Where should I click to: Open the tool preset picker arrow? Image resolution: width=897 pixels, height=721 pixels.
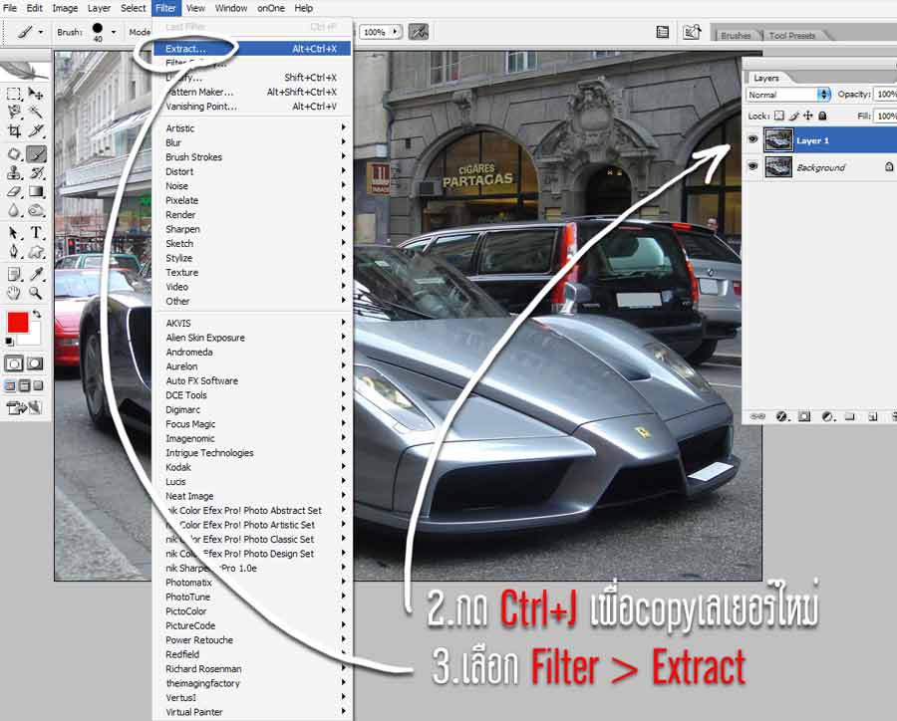(x=40, y=32)
